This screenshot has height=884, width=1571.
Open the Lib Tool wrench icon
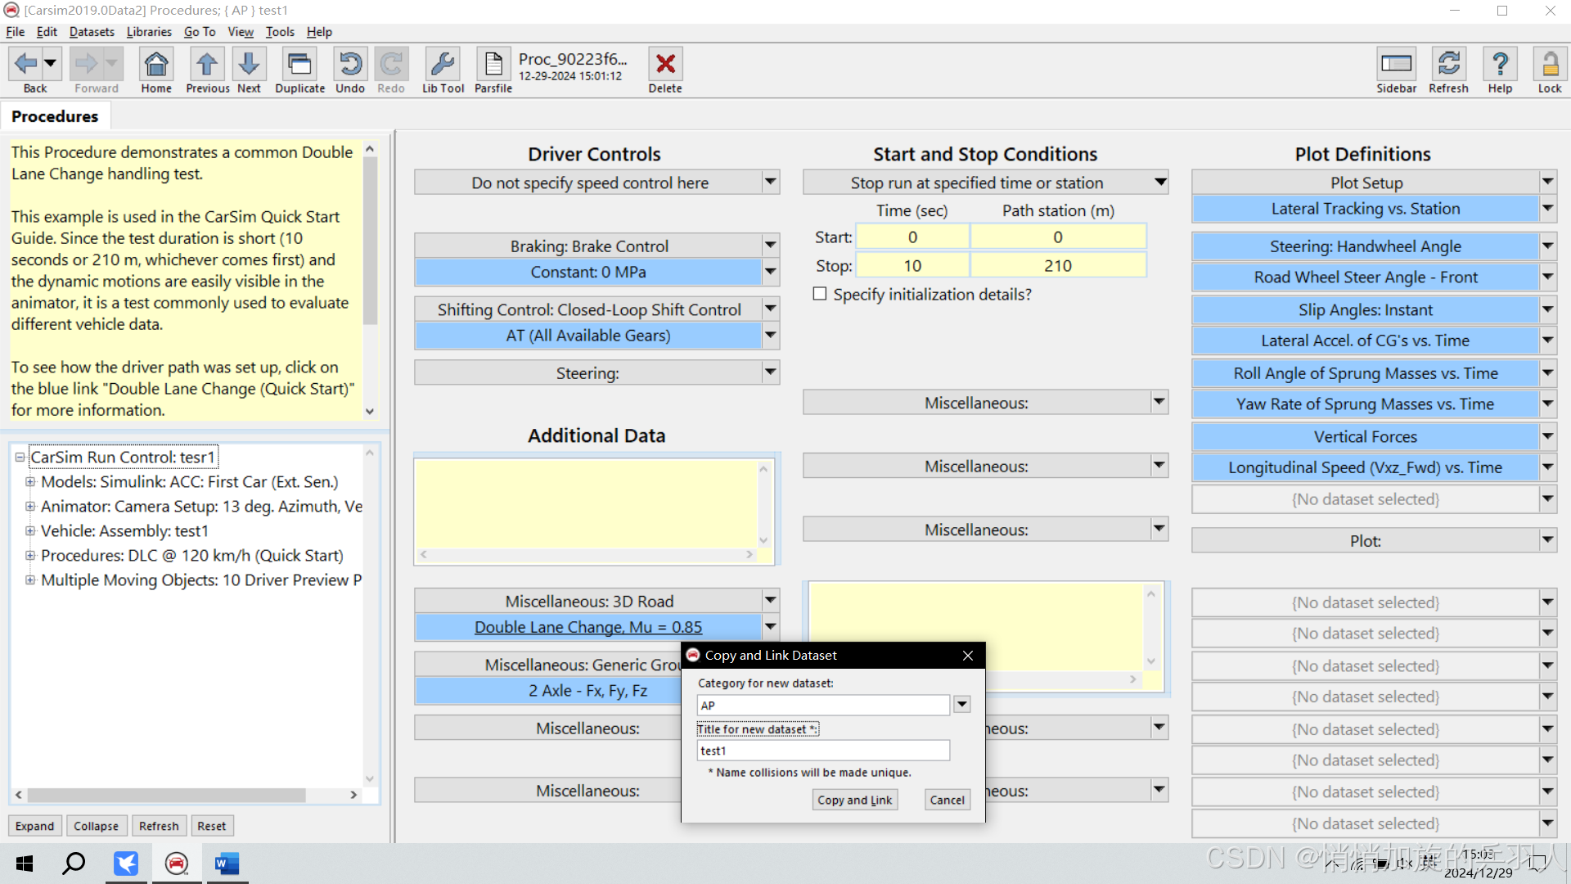tap(443, 65)
